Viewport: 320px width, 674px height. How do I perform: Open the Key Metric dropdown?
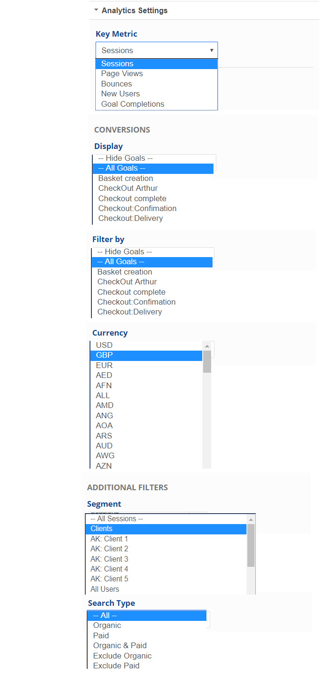[156, 50]
